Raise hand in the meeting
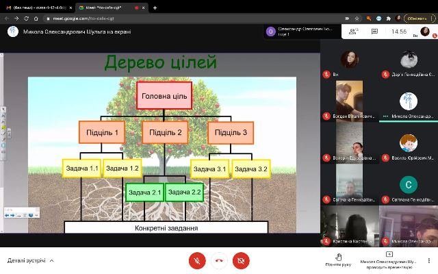Image resolution: width=438 pixels, height=274 pixels. point(338,260)
